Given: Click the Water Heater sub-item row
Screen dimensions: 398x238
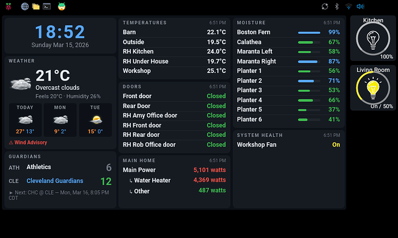Looking at the screenshot, I should click(x=174, y=181).
